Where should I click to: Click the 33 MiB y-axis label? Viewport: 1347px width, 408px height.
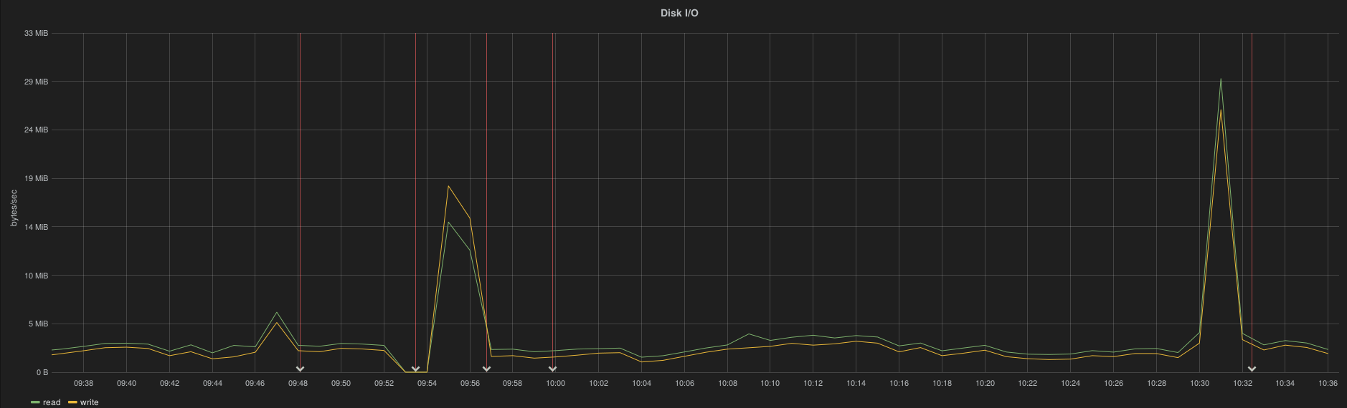(36, 33)
